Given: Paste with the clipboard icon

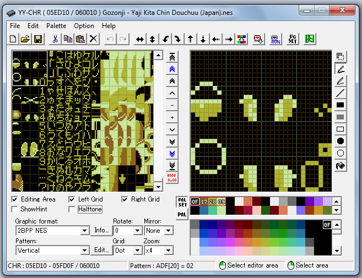Looking at the screenshot, I should (x=80, y=39).
